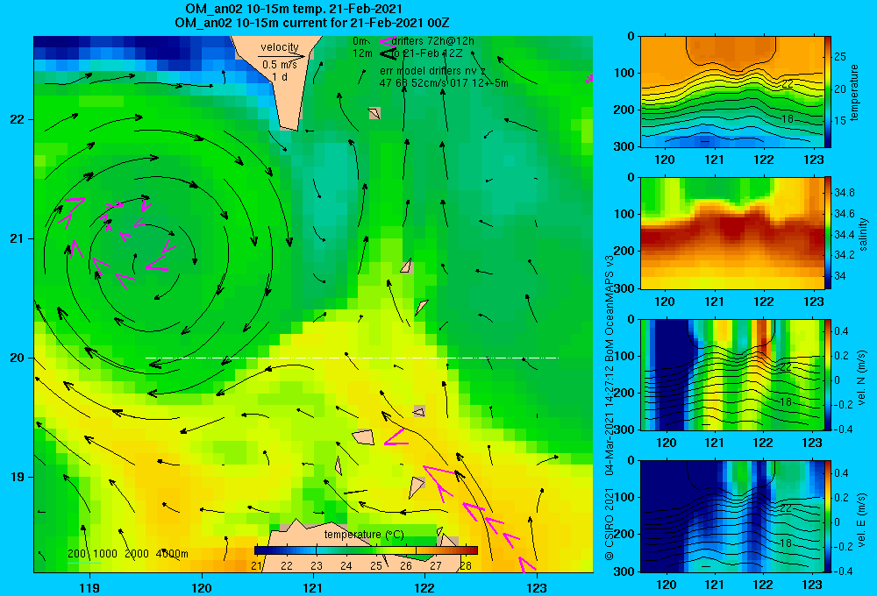This screenshot has width=877, height=596.
Task: Click the northward velocity cross-section panel
Action: click(732, 374)
